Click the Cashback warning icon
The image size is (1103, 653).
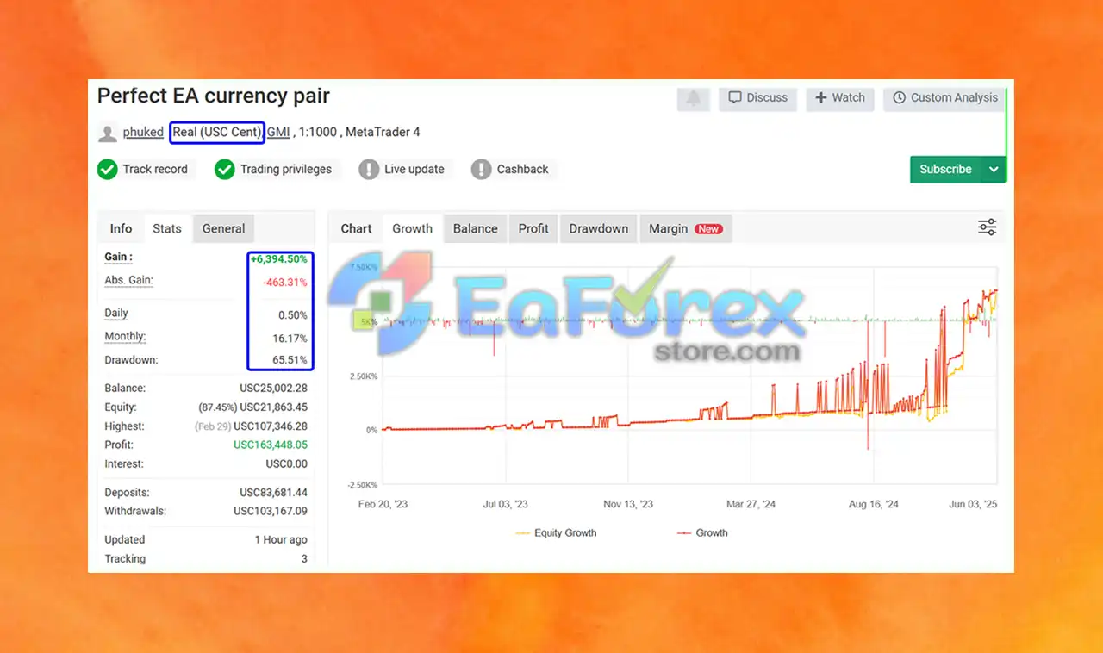[482, 170]
